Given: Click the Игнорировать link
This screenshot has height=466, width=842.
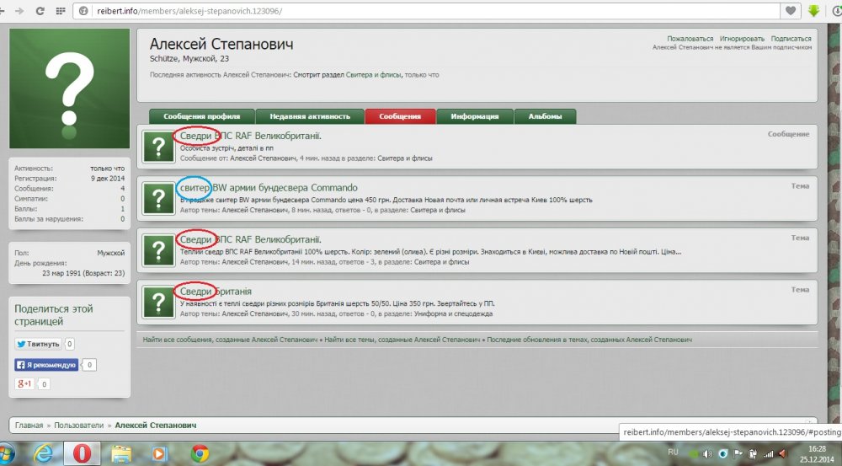Looking at the screenshot, I should [x=742, y=39].
